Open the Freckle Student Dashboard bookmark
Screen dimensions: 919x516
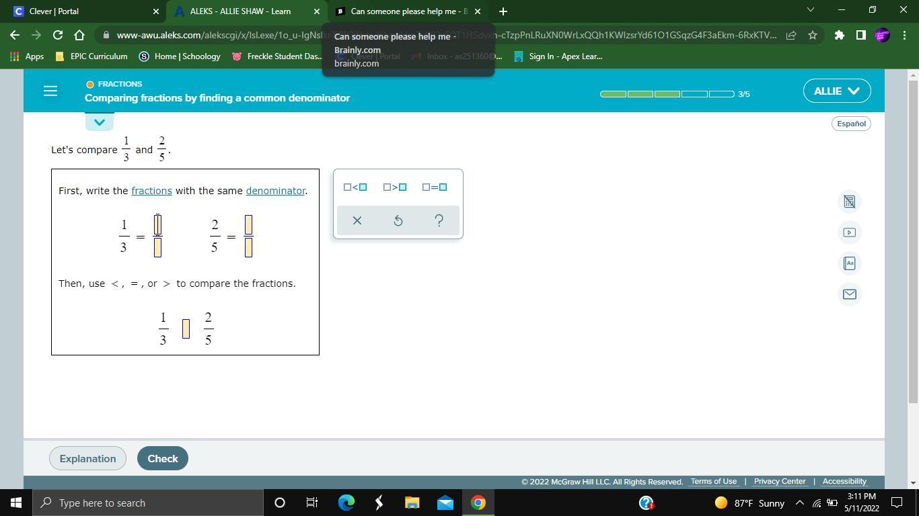277,56
